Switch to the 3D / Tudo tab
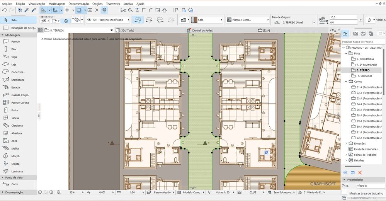 (x=128, y=30)
